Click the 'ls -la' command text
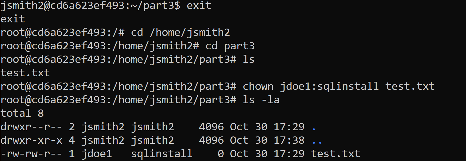This screenshot has width=466, height=161. pos(261,100)
